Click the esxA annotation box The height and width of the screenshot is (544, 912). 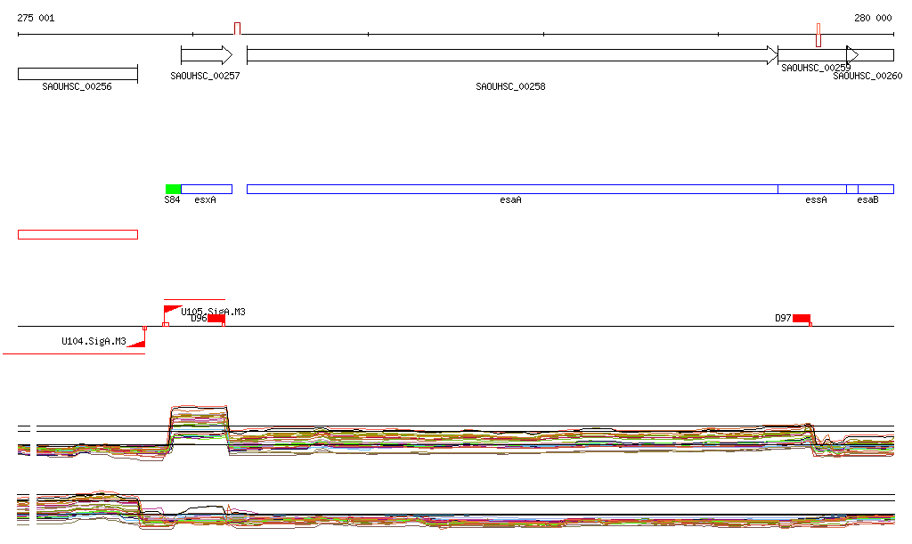click(207, 189)
